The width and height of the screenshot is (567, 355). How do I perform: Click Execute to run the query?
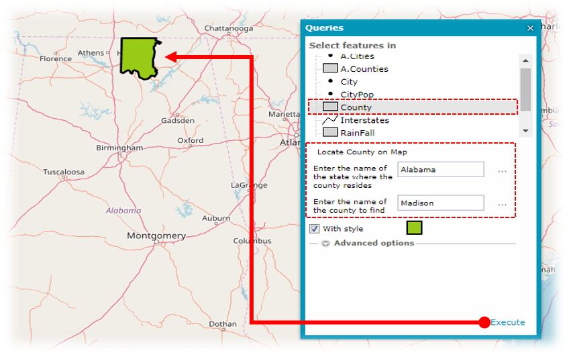click(507, 322)
